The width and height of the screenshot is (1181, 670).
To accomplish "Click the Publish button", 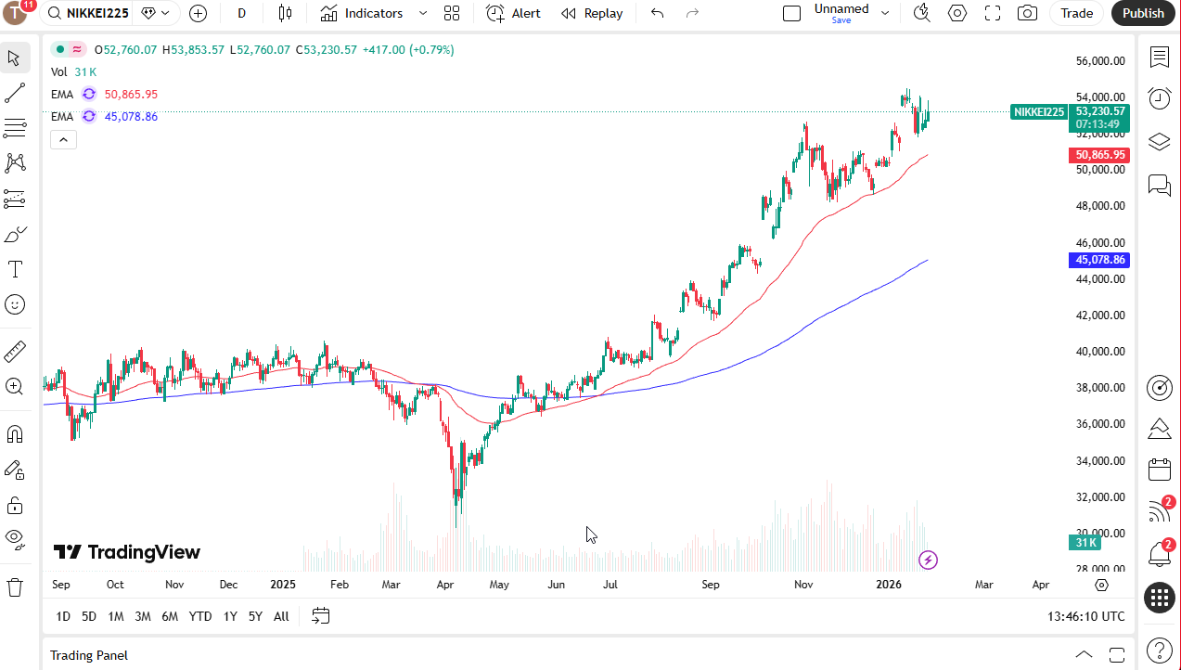I will (1143, 13).
